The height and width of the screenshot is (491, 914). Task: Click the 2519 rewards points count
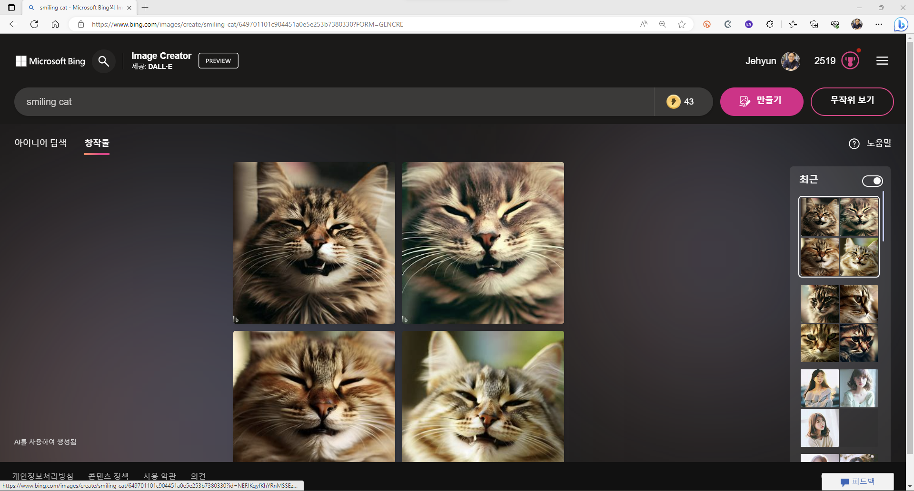[x=825, y=61]
